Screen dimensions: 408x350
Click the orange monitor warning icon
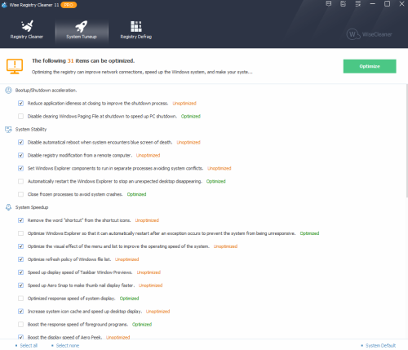coord(15,66)
